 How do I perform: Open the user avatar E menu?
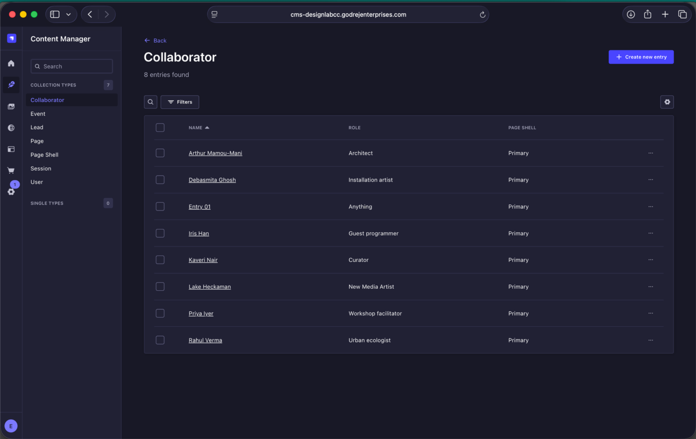pos(11,426)
